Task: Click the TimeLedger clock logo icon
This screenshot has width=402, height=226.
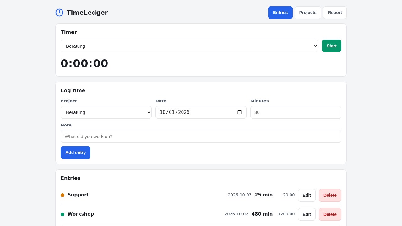Action: point(59,13)
